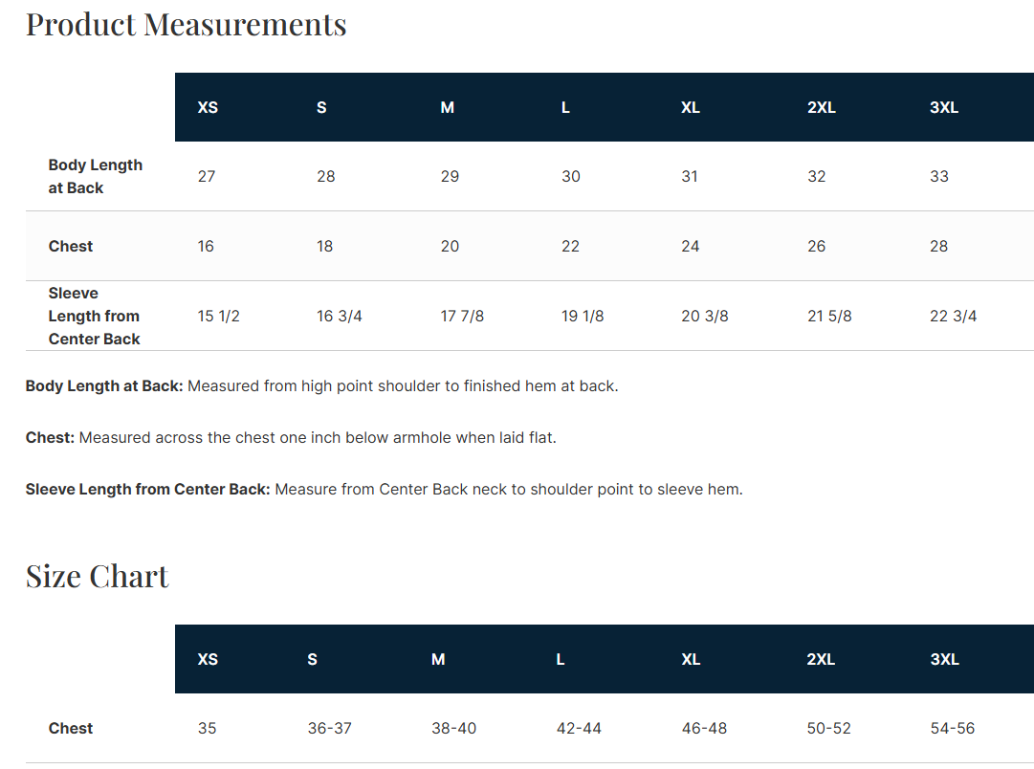Select the 'Chest:' measurement description label
The width and height of the screenshot is (1034, 769).
pos(50,438)
